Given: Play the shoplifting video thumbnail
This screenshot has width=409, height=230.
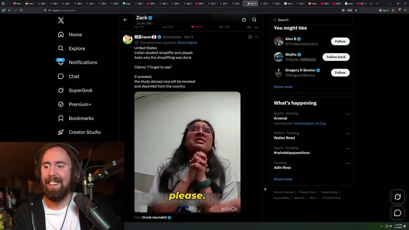Looking at the screenshot, I should 187,152.
